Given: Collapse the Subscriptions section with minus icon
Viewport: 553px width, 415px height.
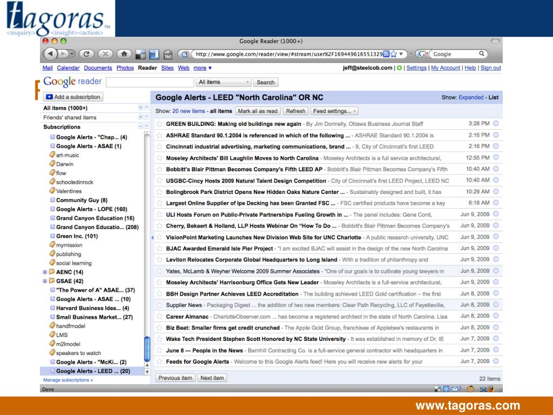Looking at the screenshot, I should pyautogui.click(x=140, y=126).
